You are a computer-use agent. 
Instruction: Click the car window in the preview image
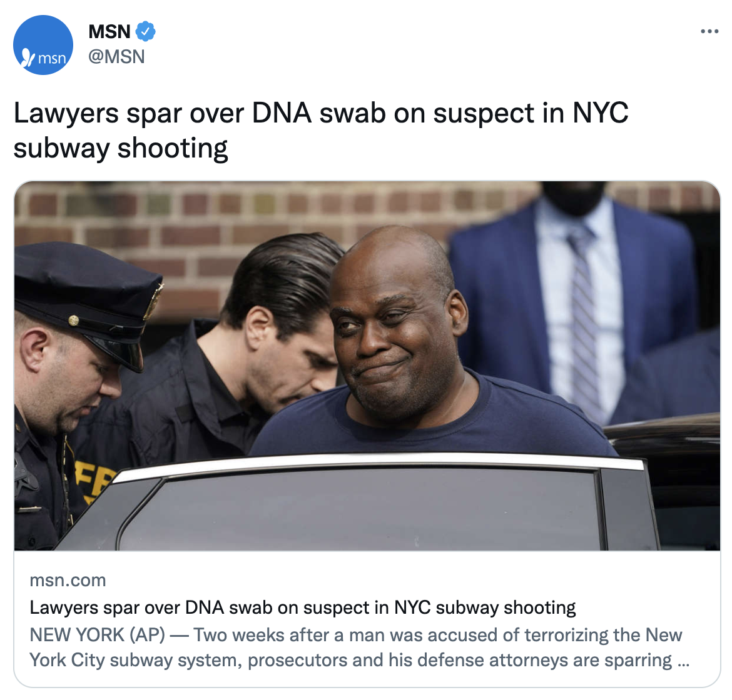[360, 508]
